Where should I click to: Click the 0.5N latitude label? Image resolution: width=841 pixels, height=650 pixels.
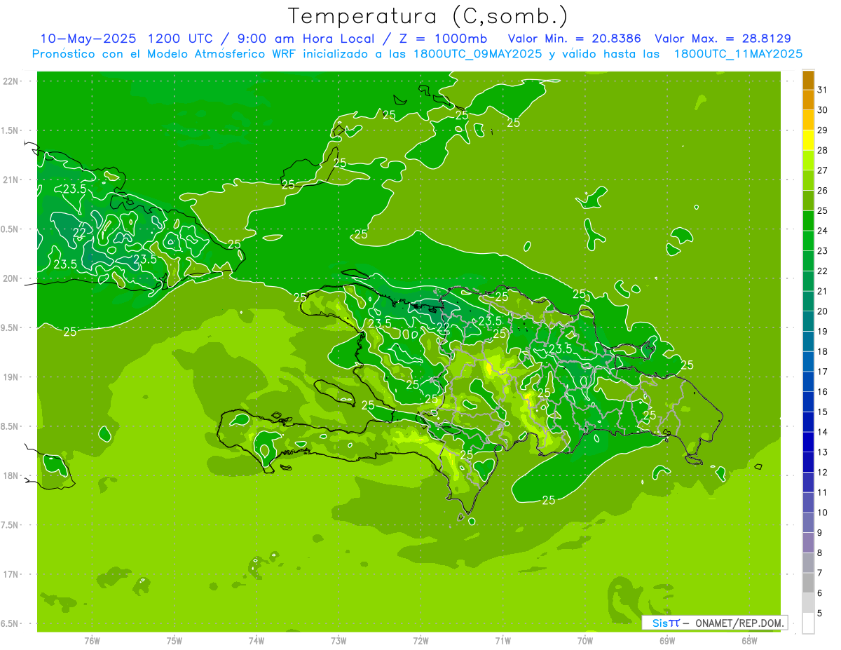(11, 229)
